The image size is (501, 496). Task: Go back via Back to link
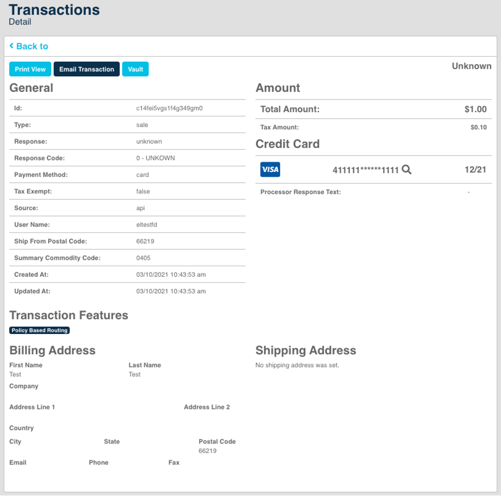pos(32,46)
